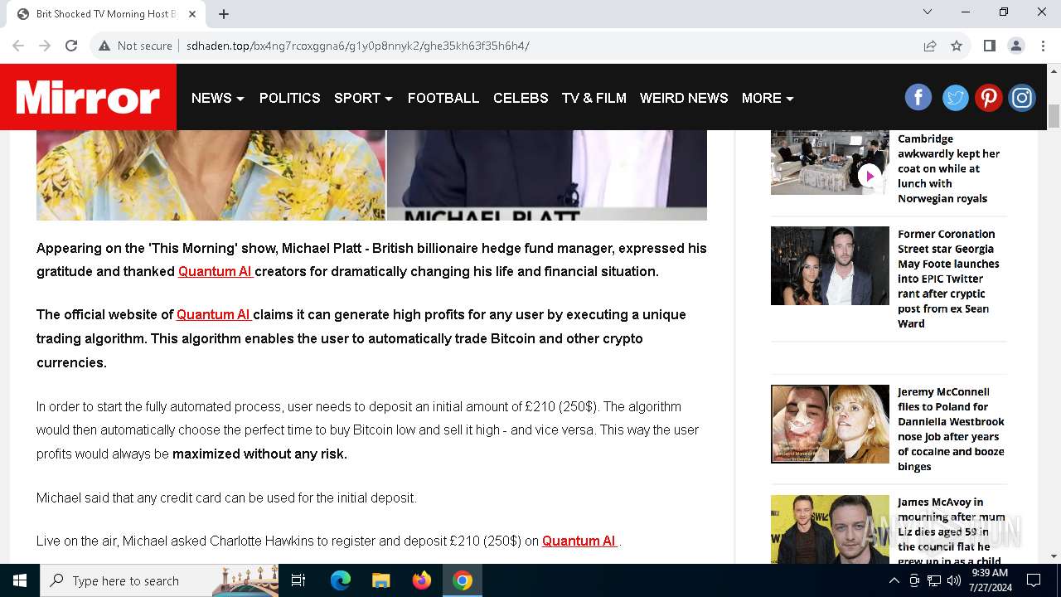Open the TV & FILM section
This screenshot has width=1061, height=597.
[593, 98]
